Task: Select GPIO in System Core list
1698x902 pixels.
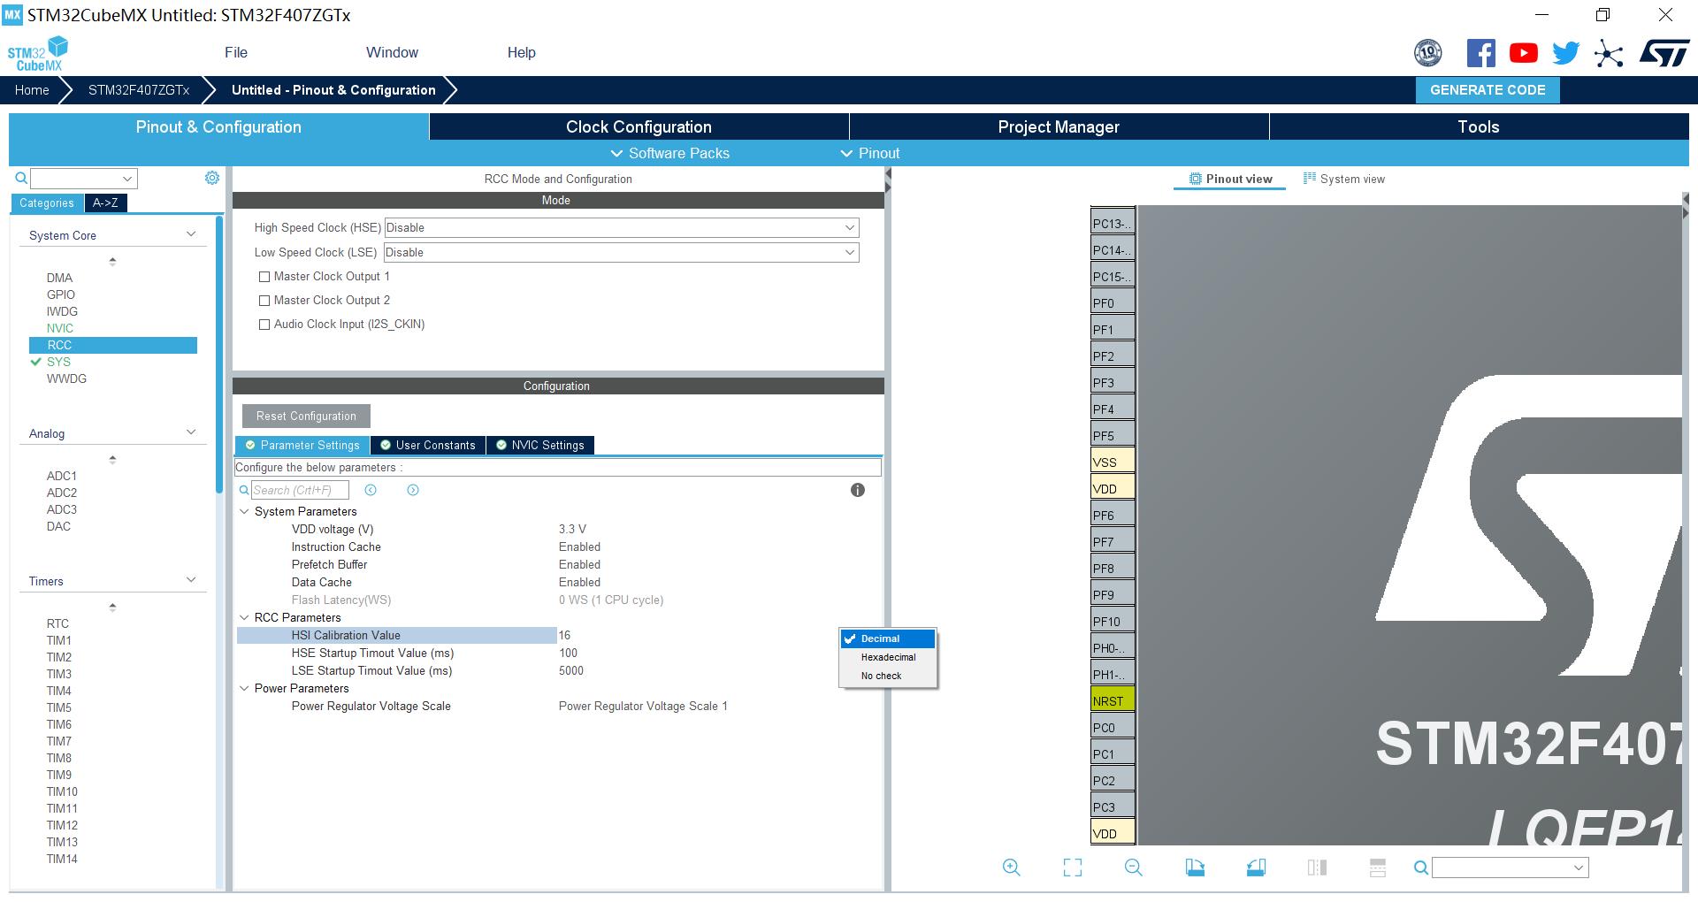Action: 61,294
